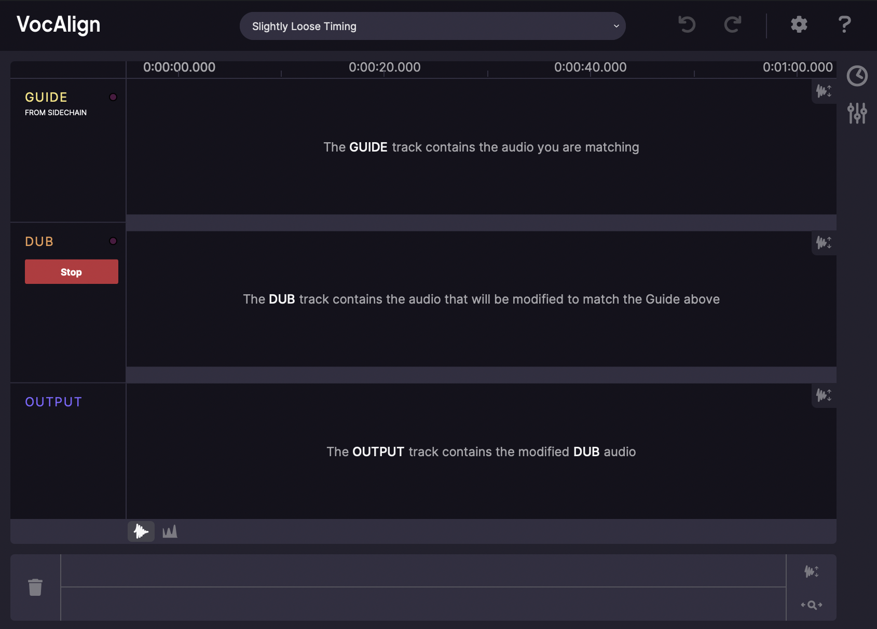Viewport: 877px width, 629px height.
Task: Expand OUTPUT track waveform height scaling
Action: coord(824,395)
